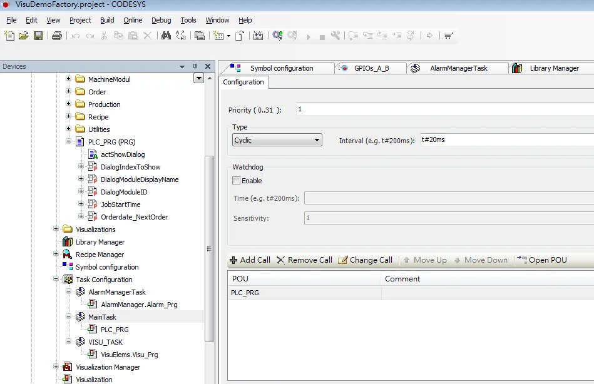Click the right-arrow icon in toolbar
Viewport: 594px width, 384px height.
(429, 36)
